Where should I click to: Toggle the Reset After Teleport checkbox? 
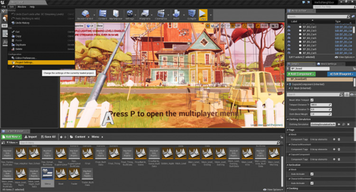click(312, 100)
